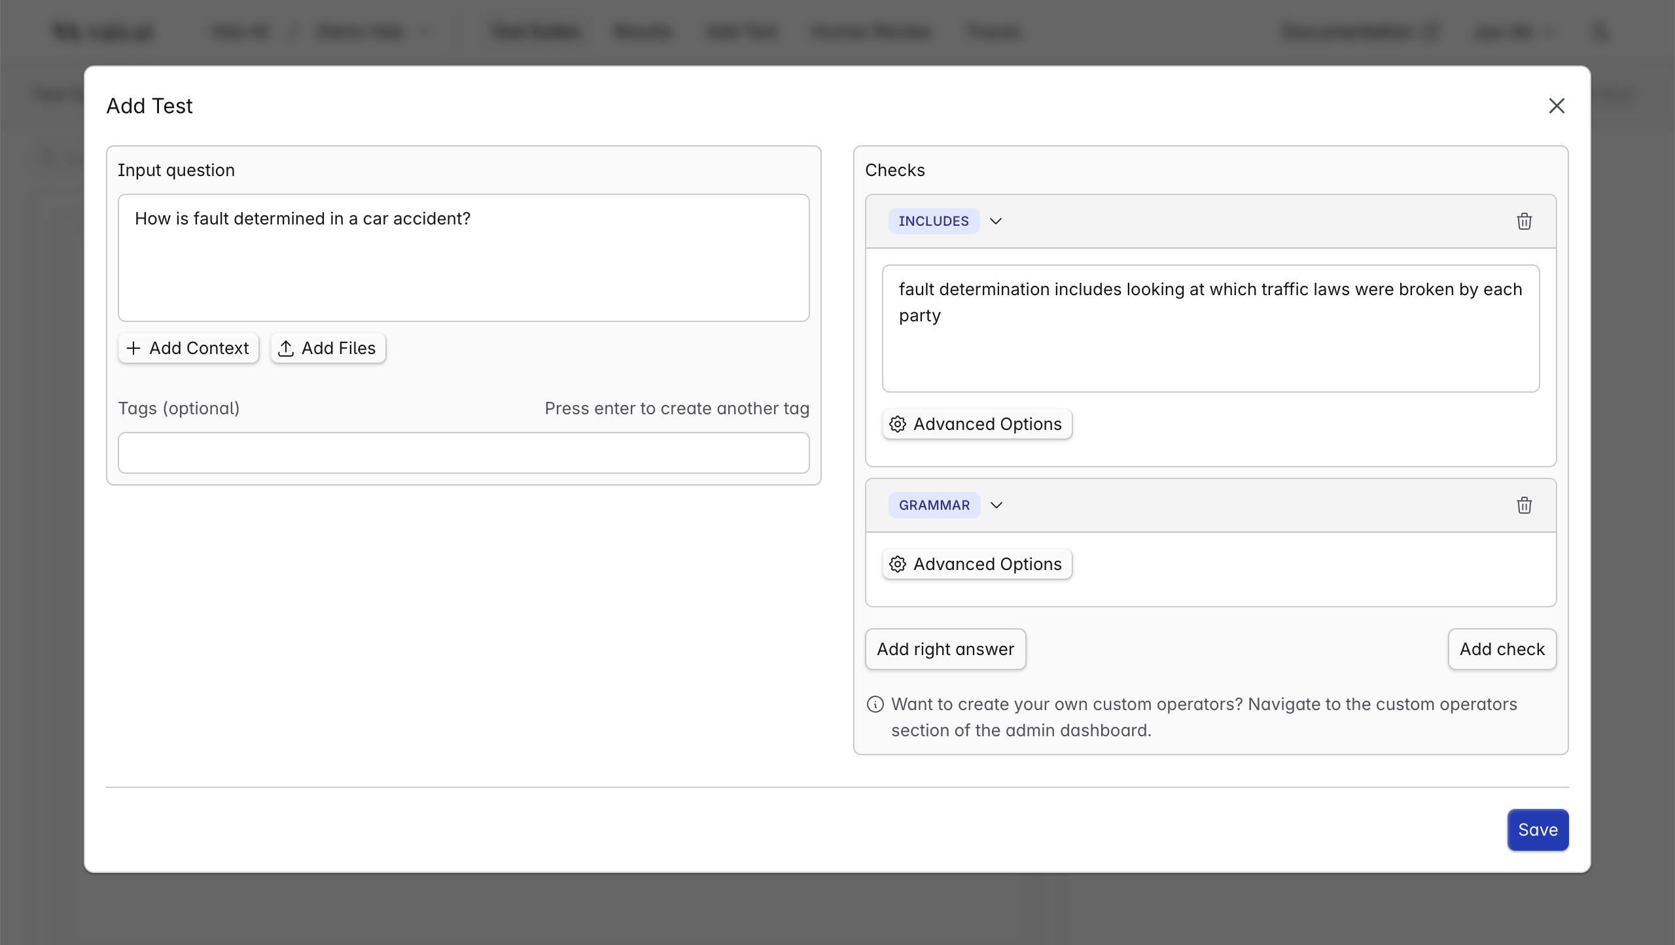Delete the GRAMMAR check with trash icon

pyautogui.click(x=1524, y=505)
